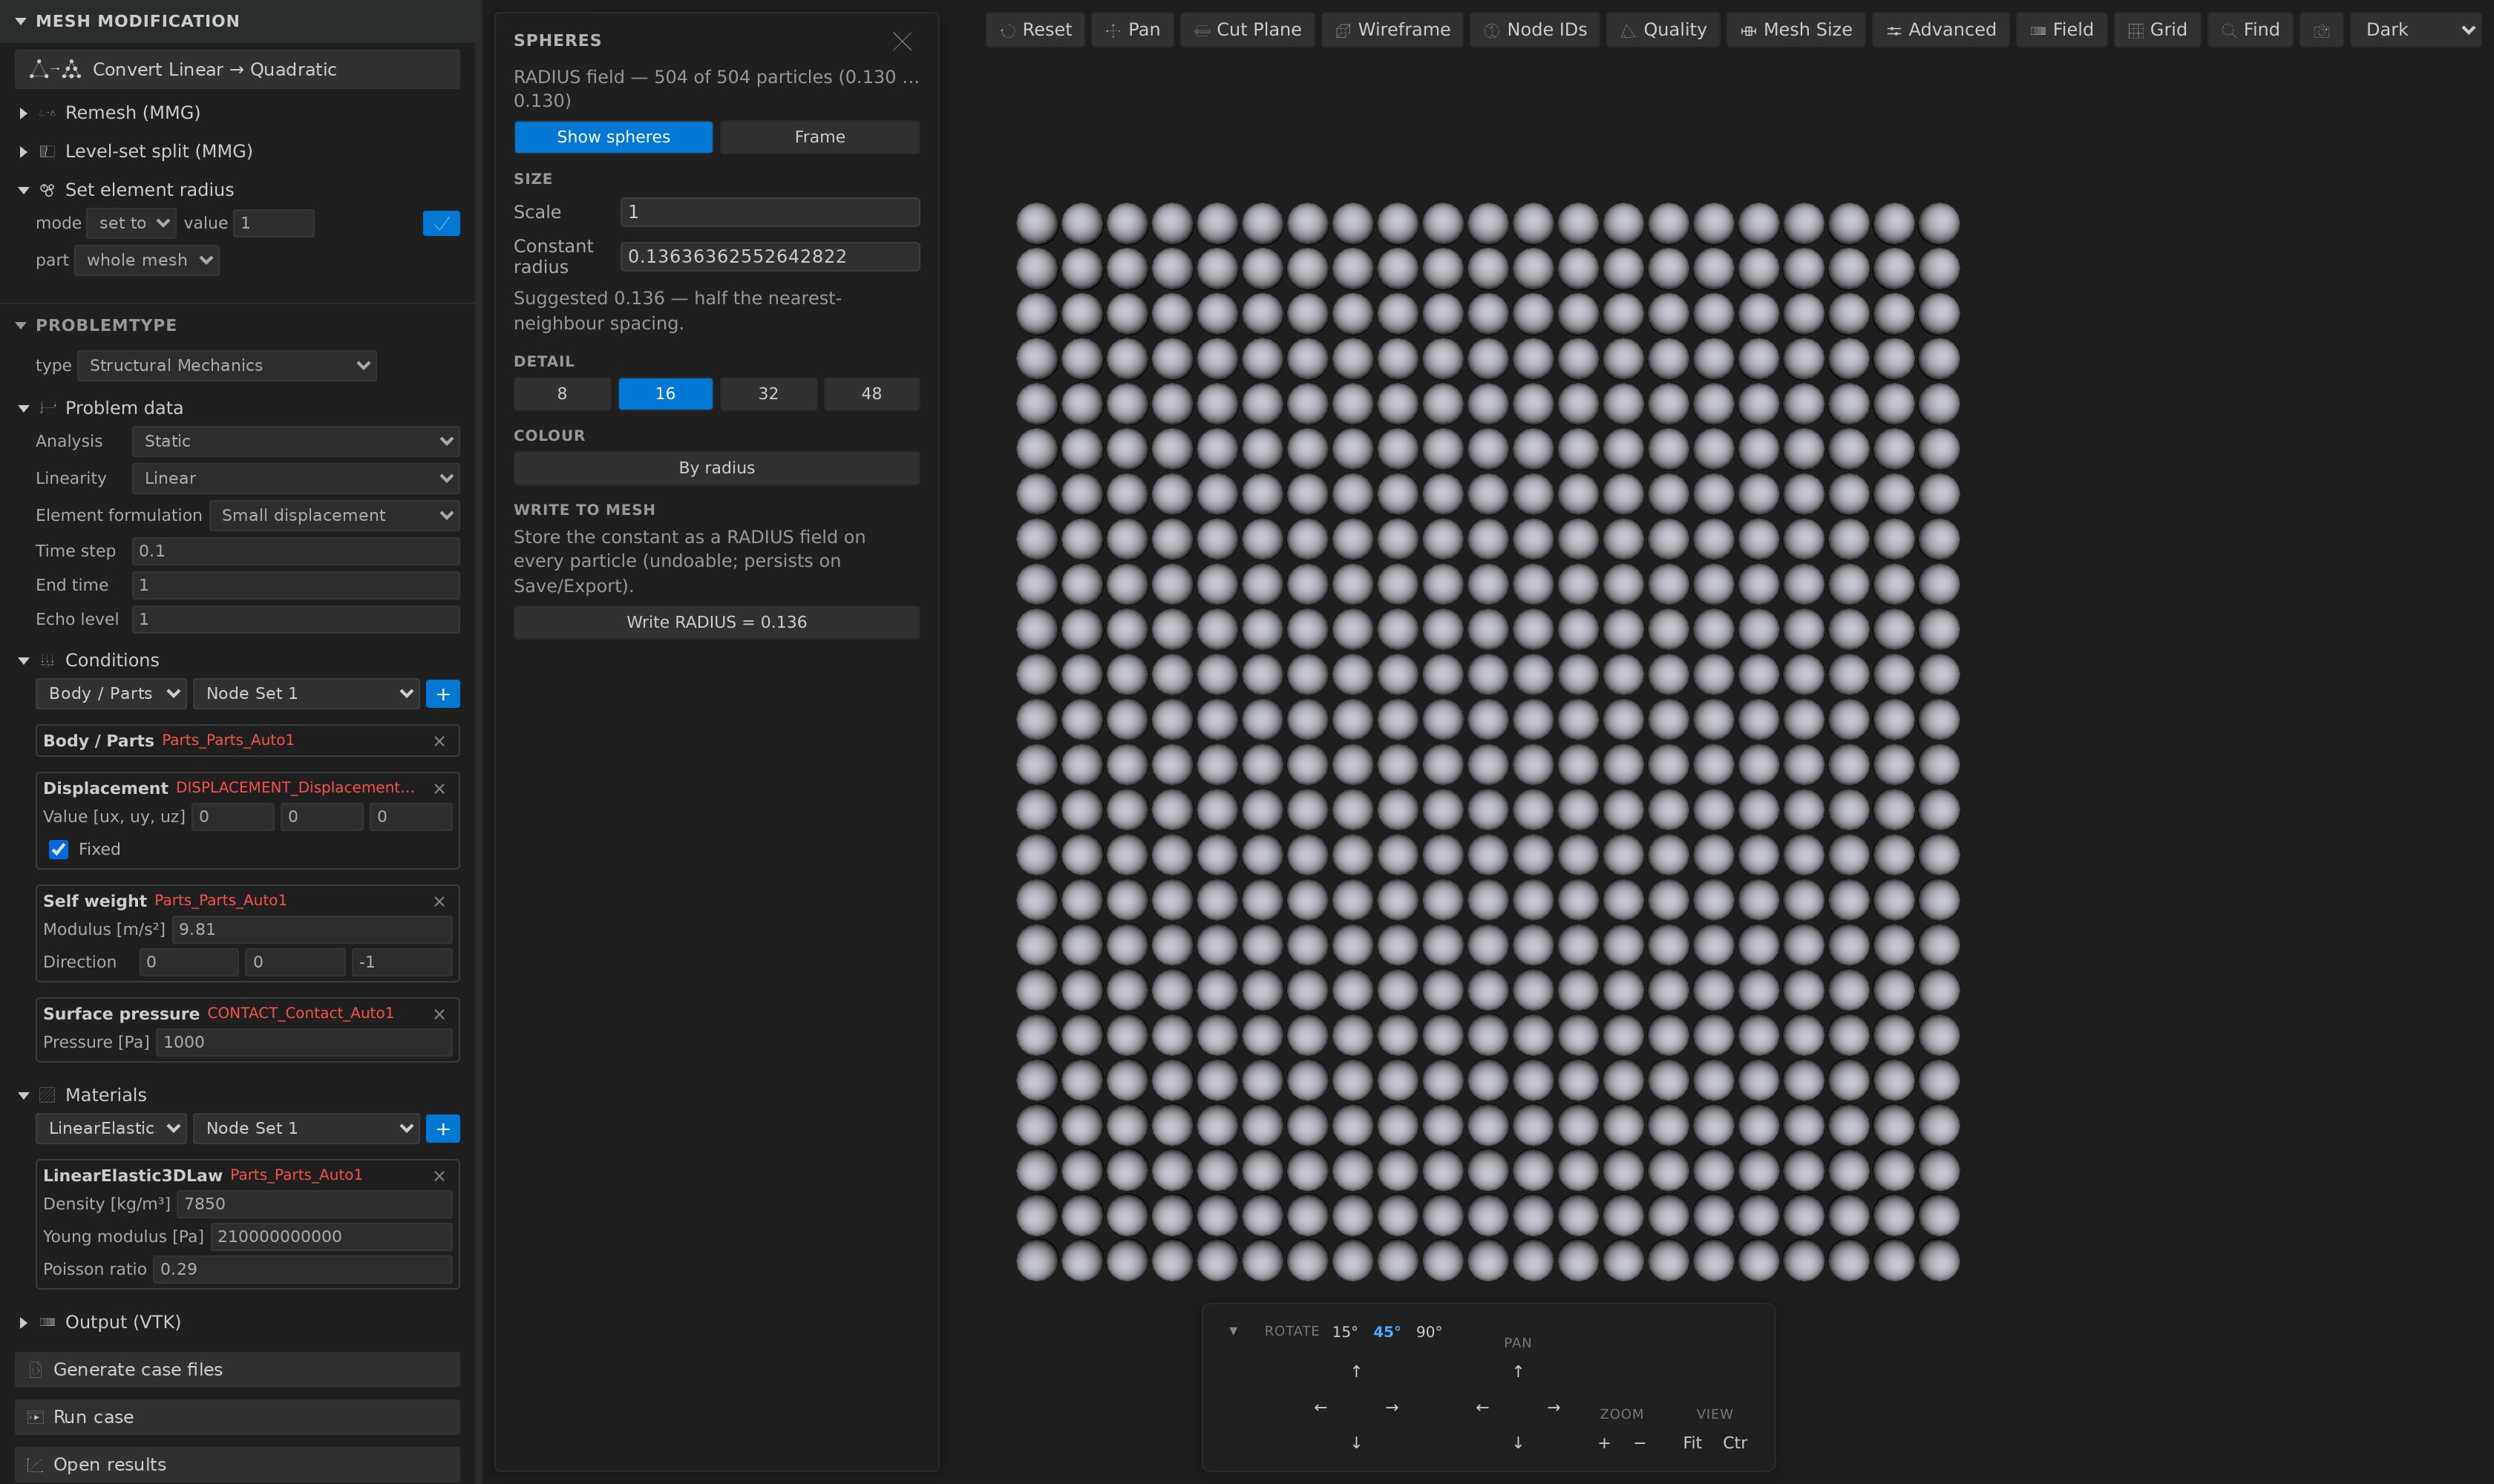Open the Field display tool
The width and height of the screenshot is (2494, 1484).
click(2061, 30)
